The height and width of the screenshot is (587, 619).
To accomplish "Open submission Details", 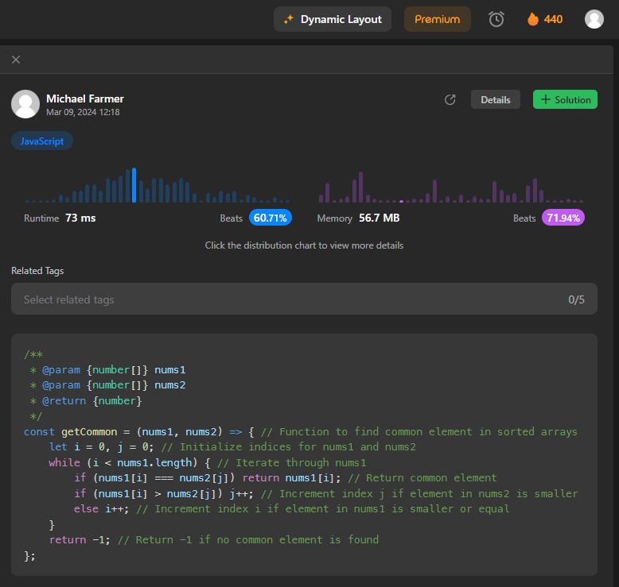I will point(495,99).
